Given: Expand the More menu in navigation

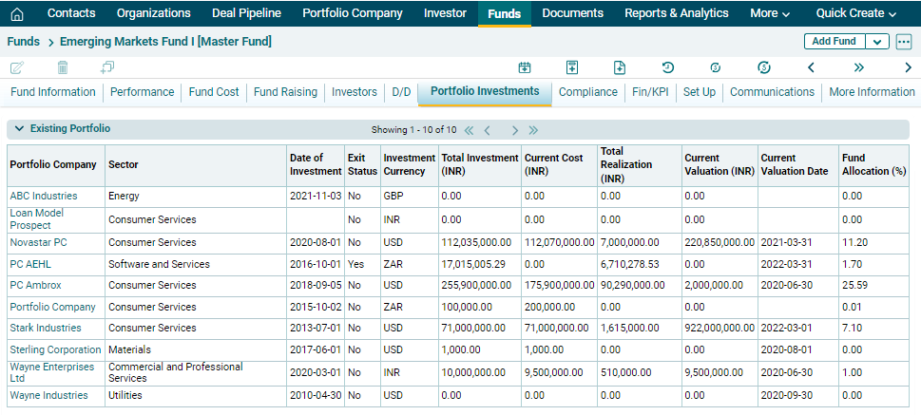Looking at the screenshot, I should (x=770, y=13).
